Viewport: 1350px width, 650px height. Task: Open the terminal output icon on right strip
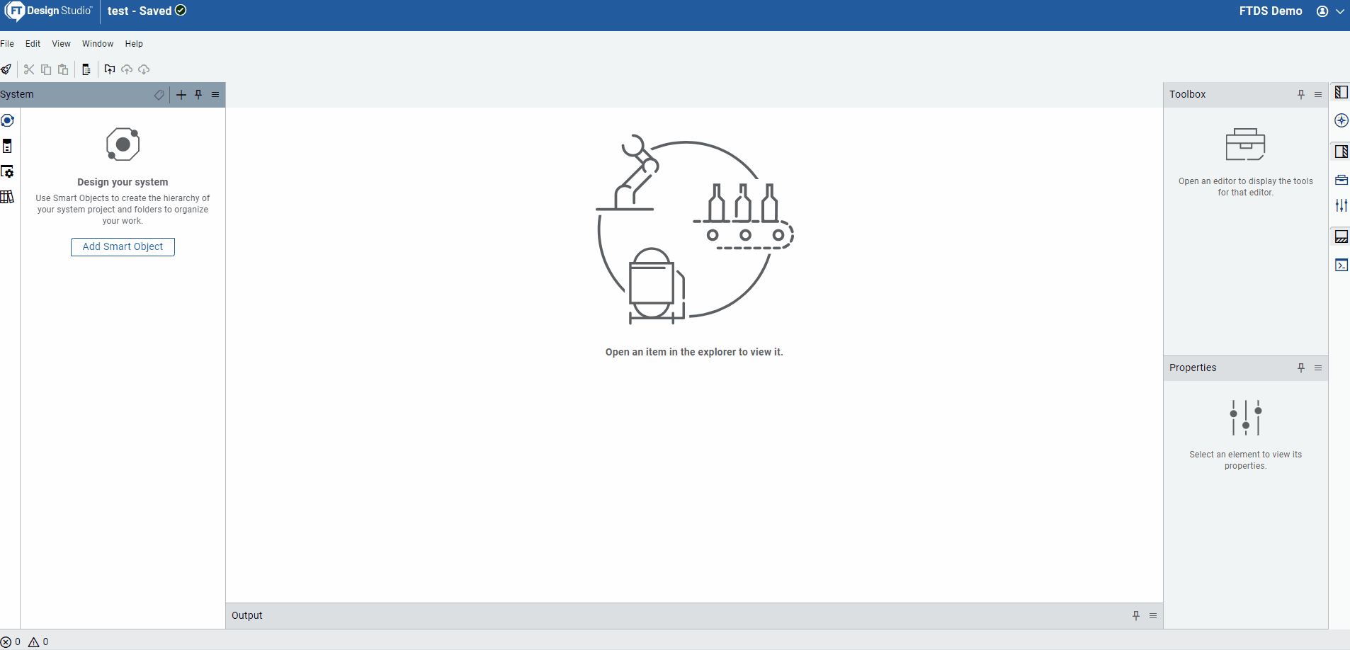click(x=1341, y=265)
